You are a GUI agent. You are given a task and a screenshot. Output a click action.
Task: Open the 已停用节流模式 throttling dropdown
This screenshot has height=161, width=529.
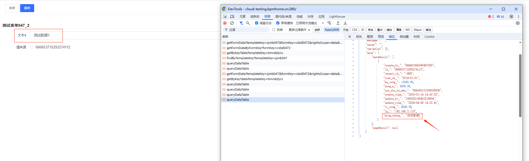310,23
